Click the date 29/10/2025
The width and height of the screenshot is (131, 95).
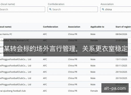tap(121, 72)
